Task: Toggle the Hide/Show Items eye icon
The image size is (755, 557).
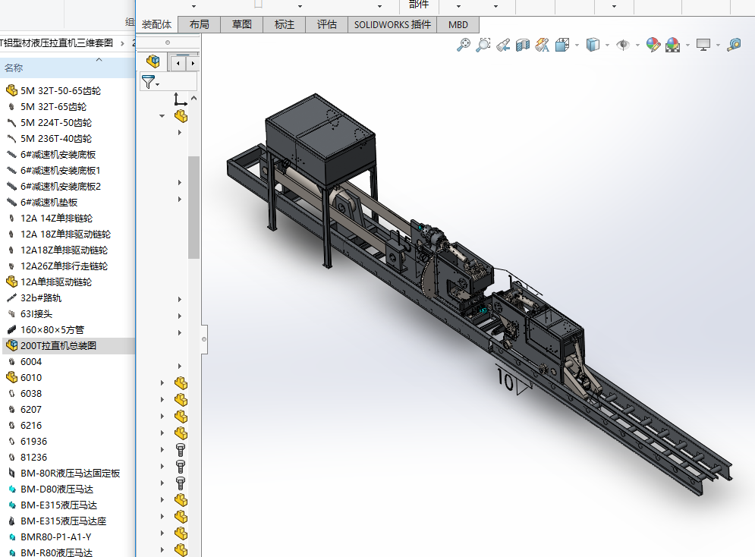Action: tap(623, 46)
